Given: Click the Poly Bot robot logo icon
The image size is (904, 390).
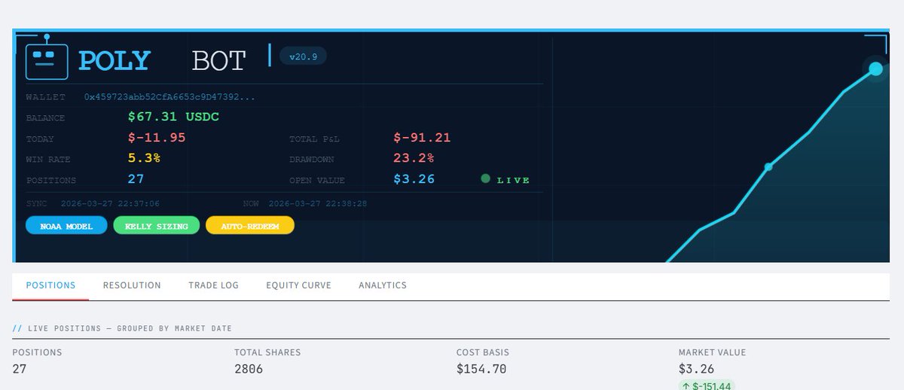Looking at the screenshot, I should click(47, 58).
